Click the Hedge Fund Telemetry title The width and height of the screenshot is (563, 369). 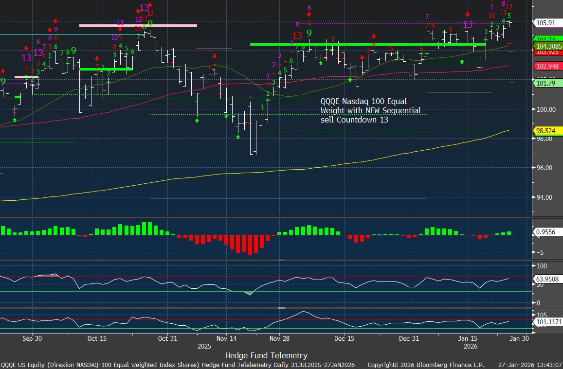[266, 355]
